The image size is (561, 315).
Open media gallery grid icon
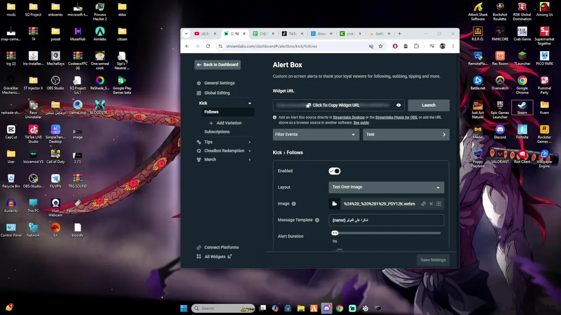439,203
